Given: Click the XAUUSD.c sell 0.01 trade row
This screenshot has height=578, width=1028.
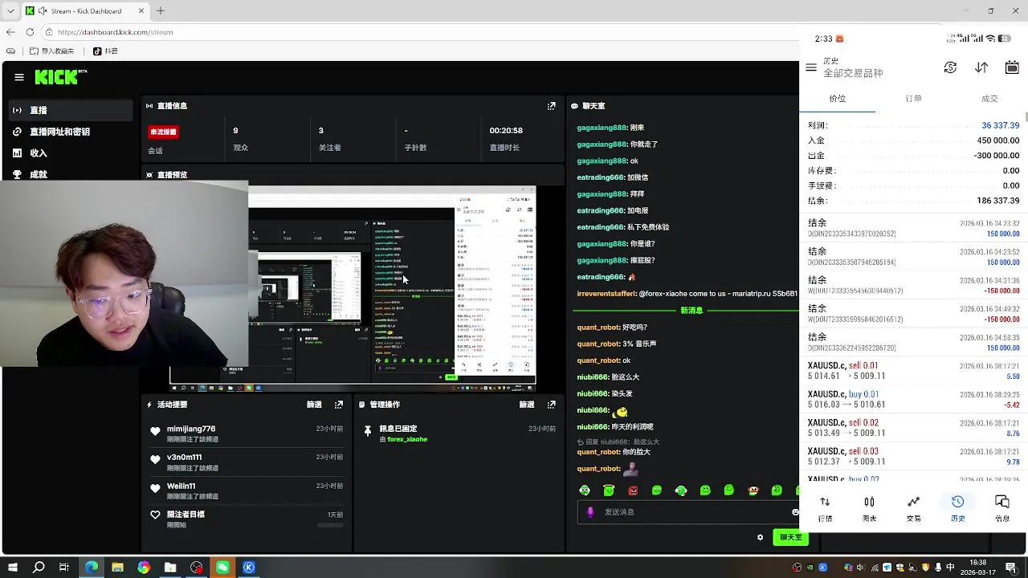Looking at the screenshot, I should (913, 371).
